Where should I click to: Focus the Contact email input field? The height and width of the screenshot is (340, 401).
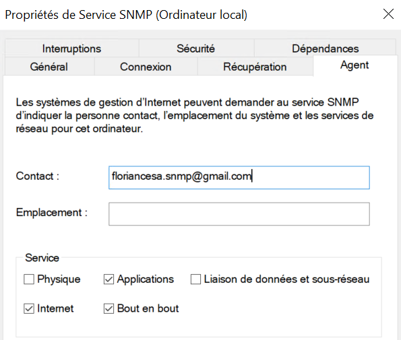click(x=239, y=178)
